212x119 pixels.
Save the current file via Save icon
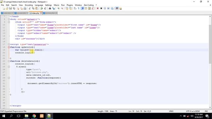pyautogui.click(x=11, y=9)
